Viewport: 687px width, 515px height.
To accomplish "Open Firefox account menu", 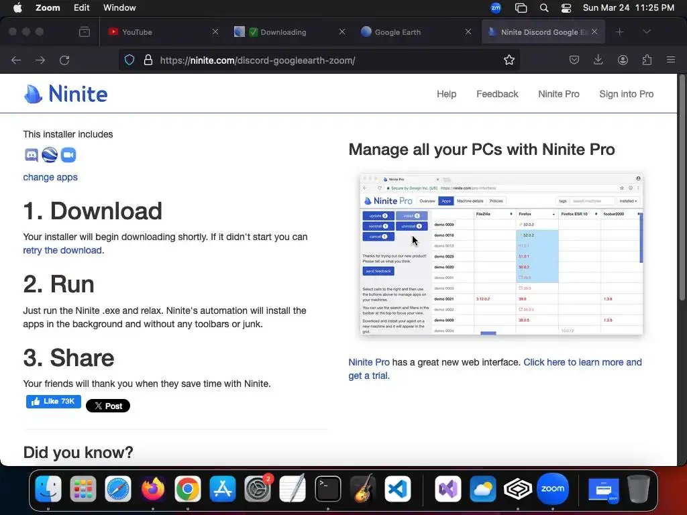I will click(623, 60).
